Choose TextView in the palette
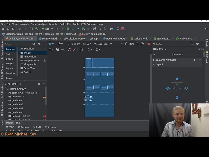The width and height of the screenshot is (209, 157). pyautogui.click(x=27, y=49)
